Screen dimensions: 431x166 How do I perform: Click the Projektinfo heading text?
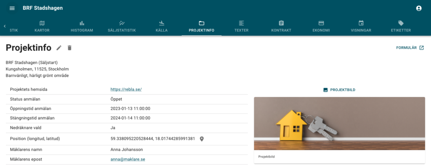[28, 48]
